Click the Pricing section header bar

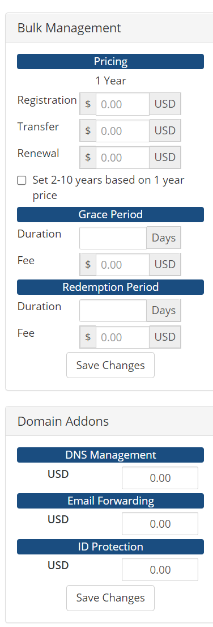click(110, 62)
